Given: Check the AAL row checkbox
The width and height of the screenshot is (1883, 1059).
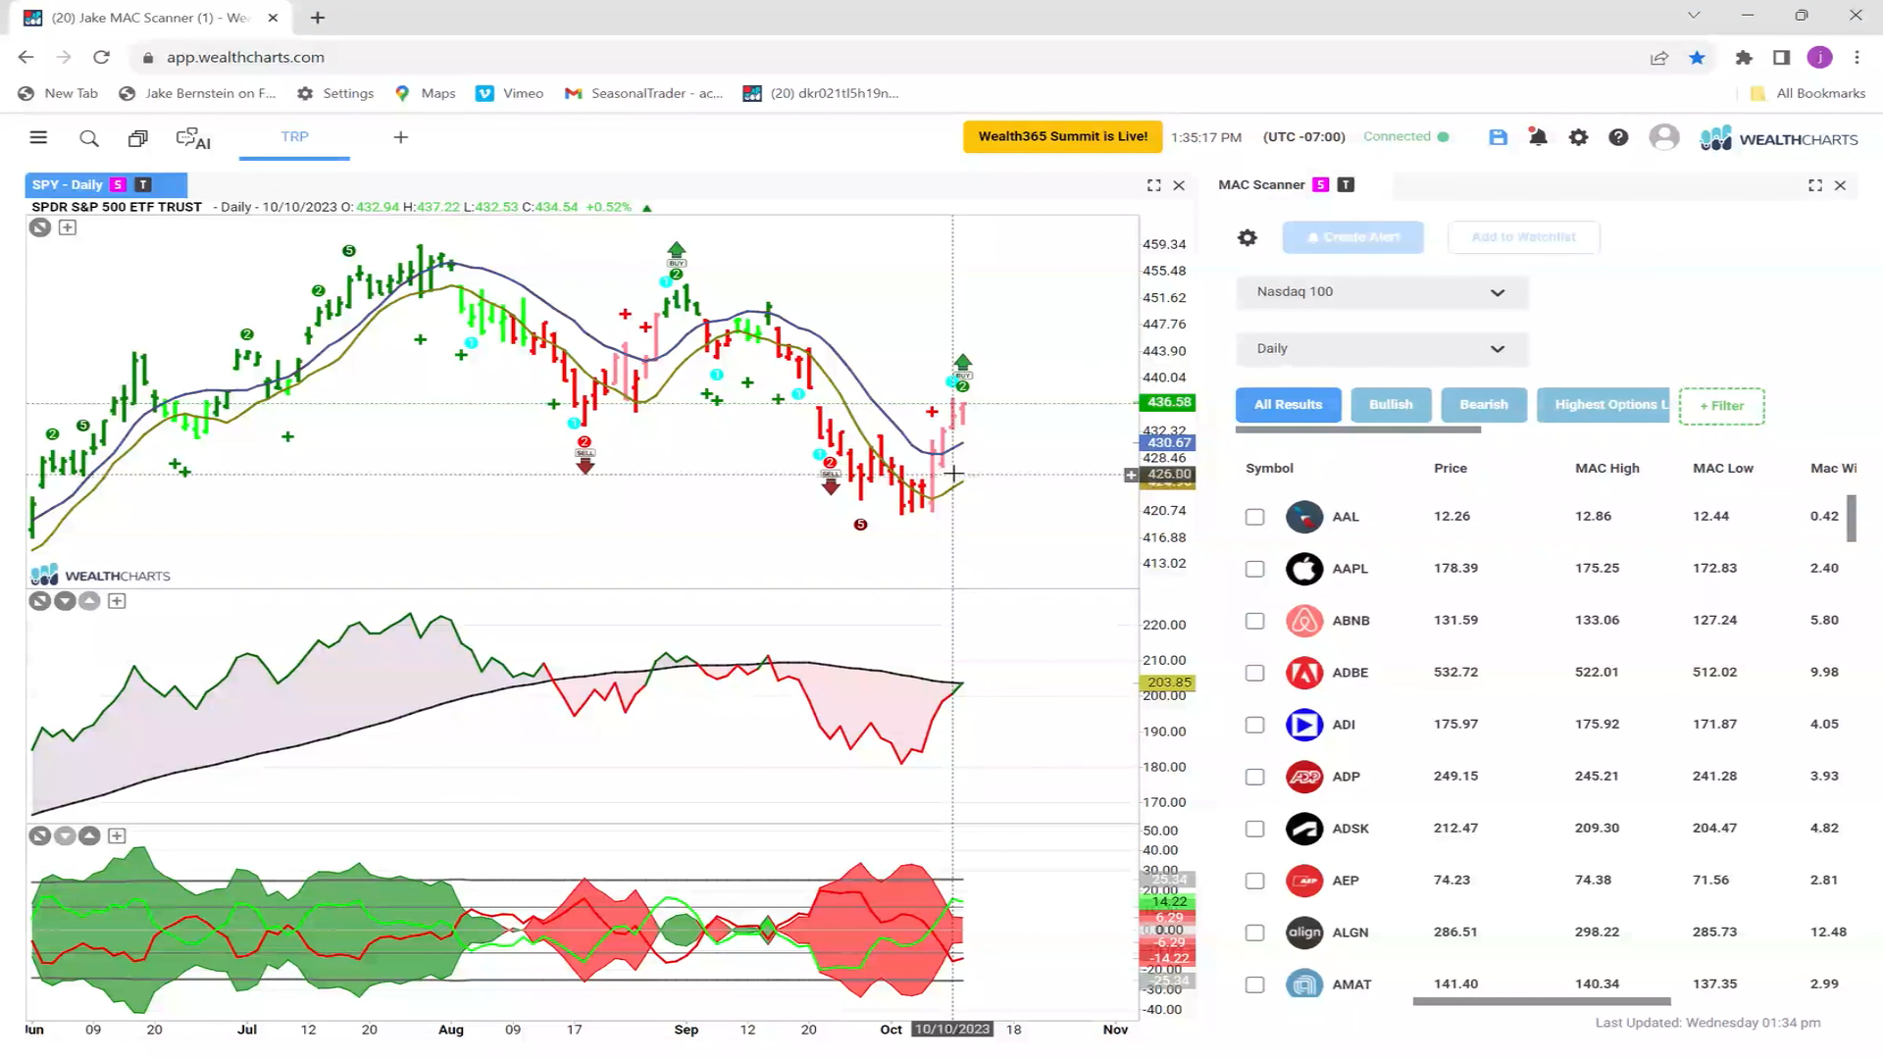Looking at the screenshot, I should [x=1254, y=517].
